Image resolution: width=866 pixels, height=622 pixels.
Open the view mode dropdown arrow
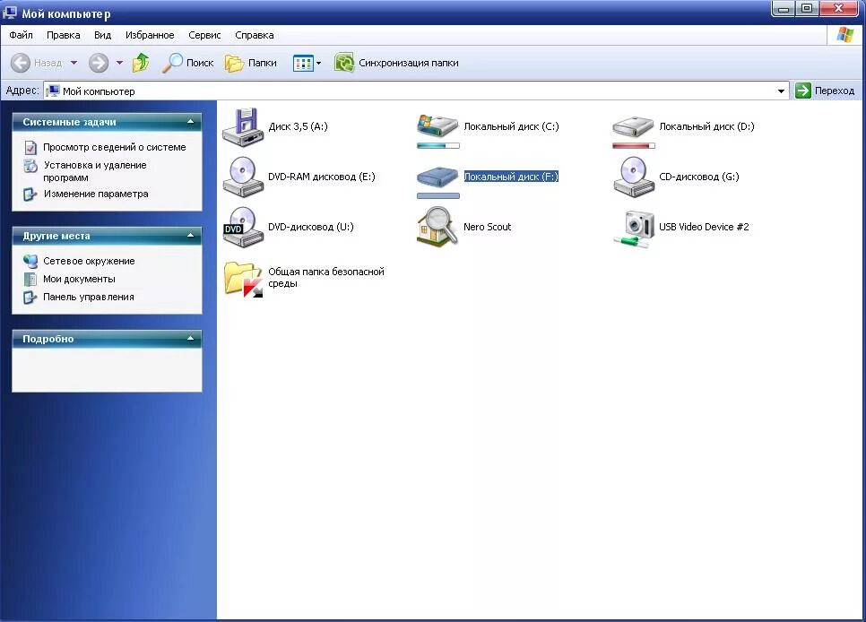(318, 64)
